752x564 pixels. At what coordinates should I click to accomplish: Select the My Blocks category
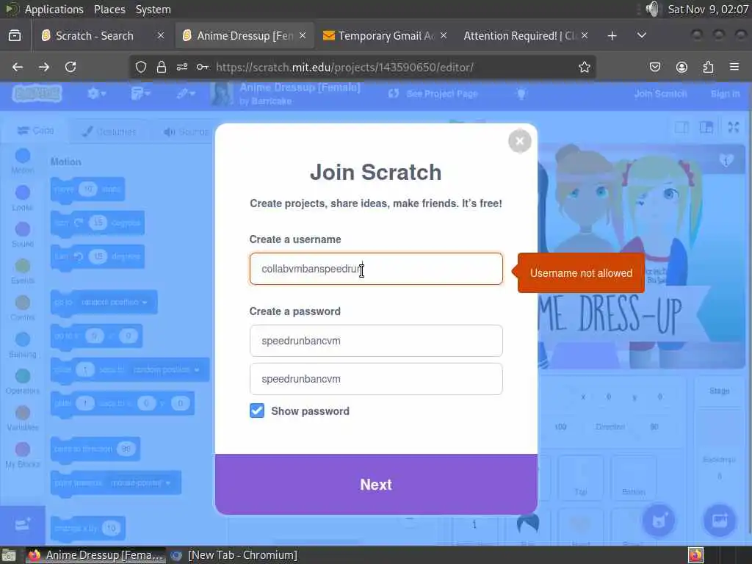(22, 455)
